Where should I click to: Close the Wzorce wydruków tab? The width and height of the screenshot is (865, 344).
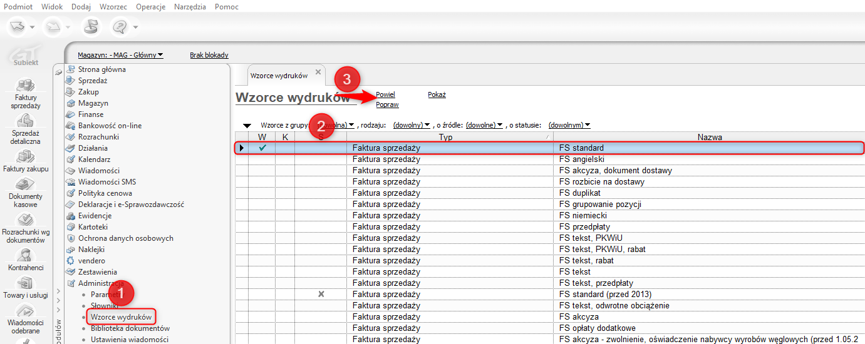318,73
